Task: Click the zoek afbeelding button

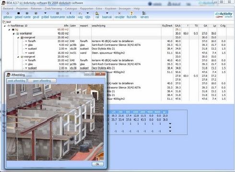Action: [x=17, y=81]
